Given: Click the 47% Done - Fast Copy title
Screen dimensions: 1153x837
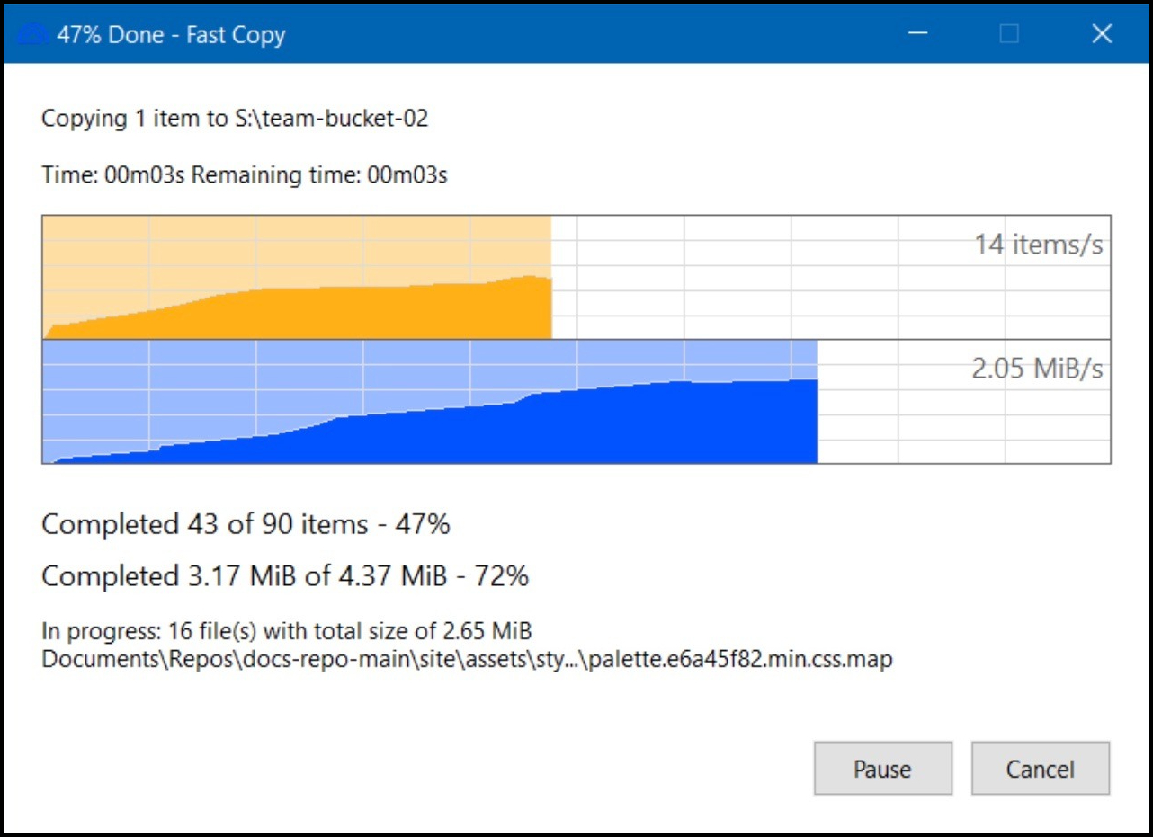Looking at the screenshot, I should (171, 35).
